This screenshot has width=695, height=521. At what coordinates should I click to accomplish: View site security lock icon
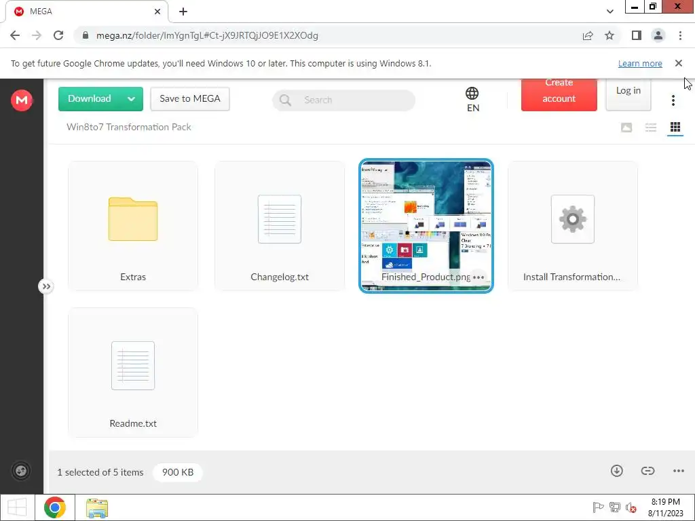pos(86,35)
